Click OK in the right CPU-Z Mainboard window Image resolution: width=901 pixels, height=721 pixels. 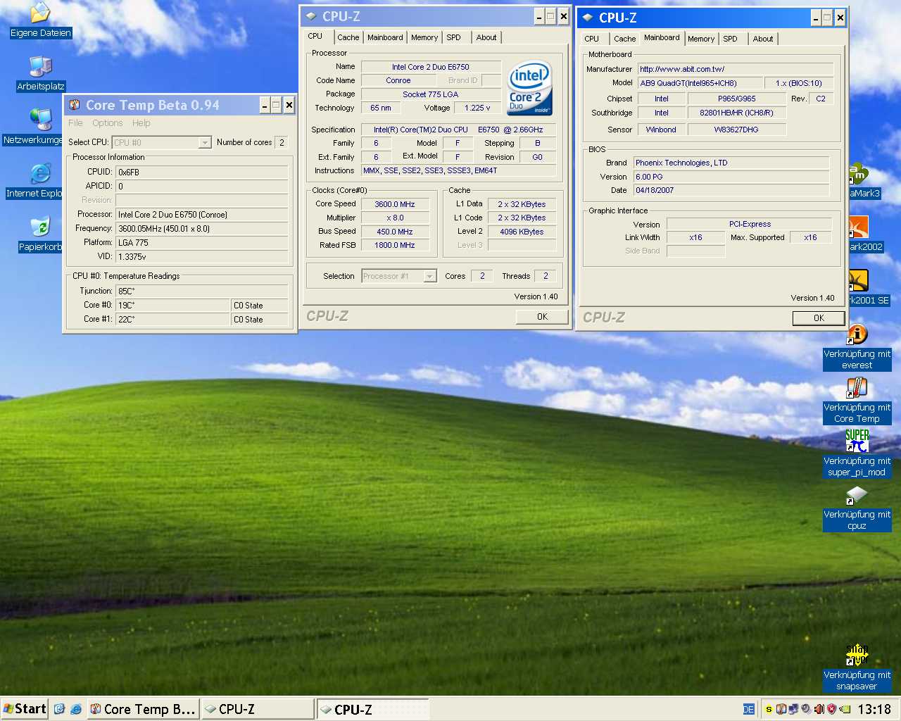(x=819, y=318)
